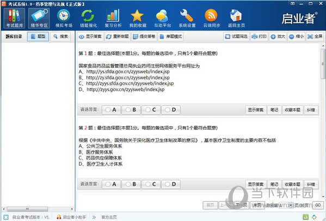Screen dimensions: 326x221
Task: Click 提交答卷 submit paper button
Action: tap(144, 37)
